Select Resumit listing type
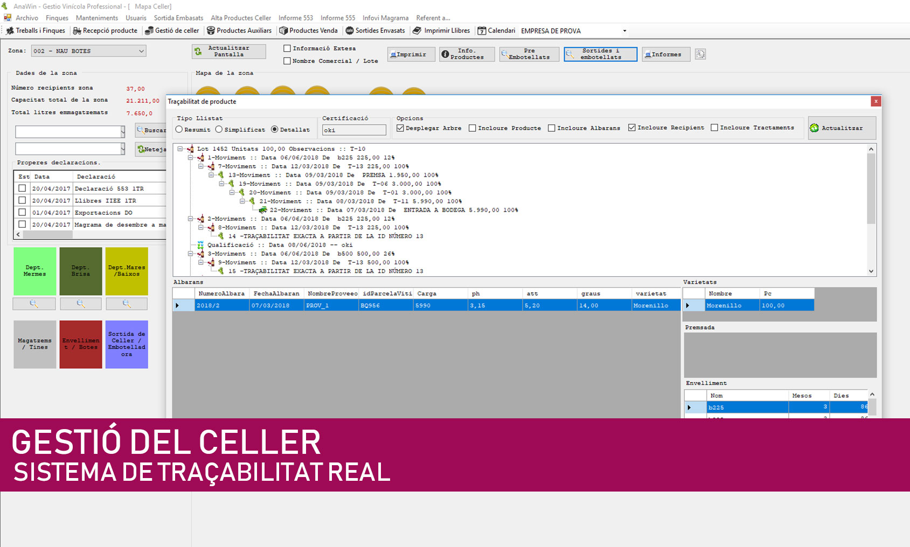Viewport: 910px width, 547px height. (x=179, y=129)
